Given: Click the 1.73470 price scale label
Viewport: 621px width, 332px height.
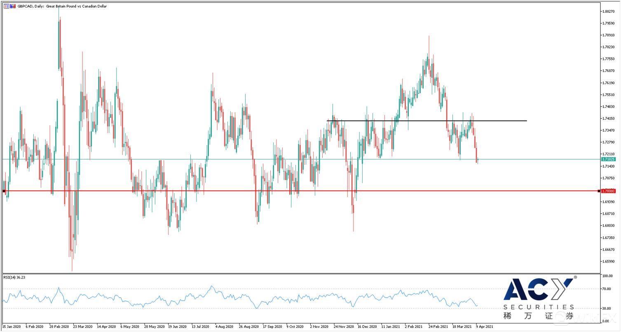Looking at the screenshot, I should 608,131.
